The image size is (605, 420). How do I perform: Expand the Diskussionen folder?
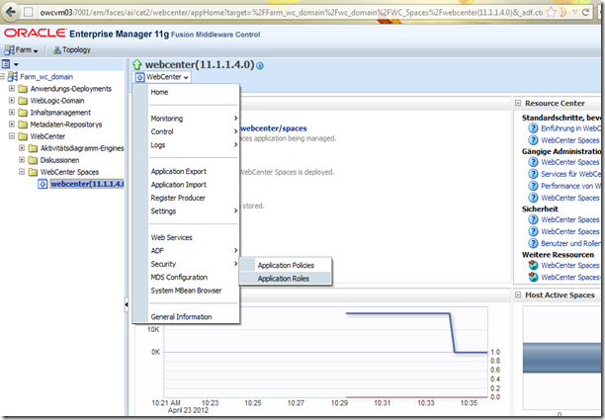pos(22,160)
